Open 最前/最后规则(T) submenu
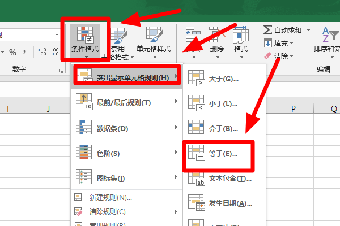The height and width of the screenshot is (226, 340). 127,102
